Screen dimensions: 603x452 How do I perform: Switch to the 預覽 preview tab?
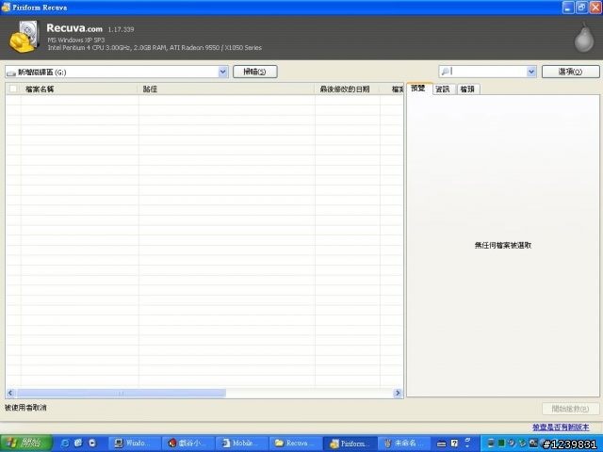coord(418,89)
